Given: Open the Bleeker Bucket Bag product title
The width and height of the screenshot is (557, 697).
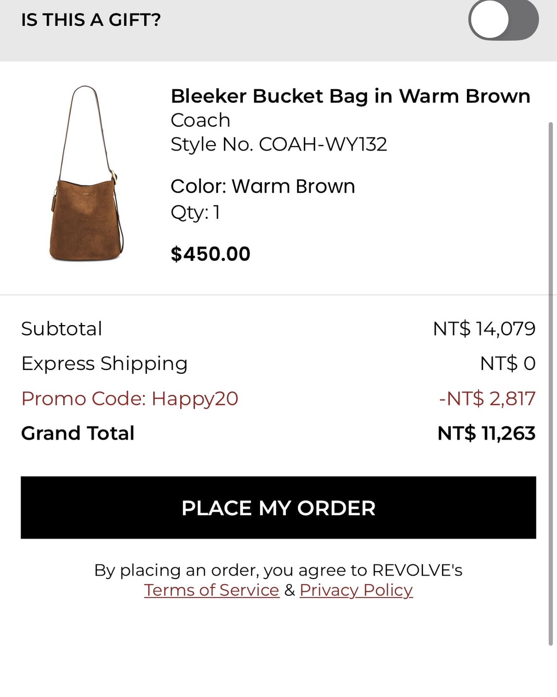Looking at the screenshot, I should pos(350,97).
